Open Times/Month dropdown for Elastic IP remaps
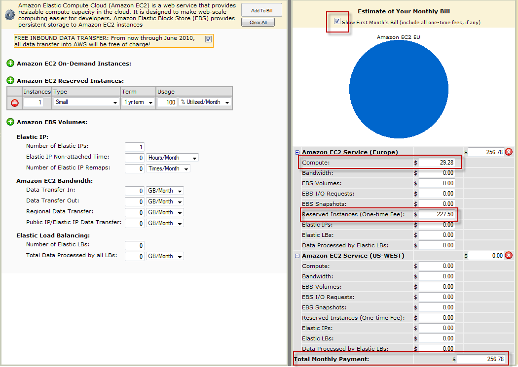Image resolution: width=518 pixels, height=367 pixels. click(168, 168)
